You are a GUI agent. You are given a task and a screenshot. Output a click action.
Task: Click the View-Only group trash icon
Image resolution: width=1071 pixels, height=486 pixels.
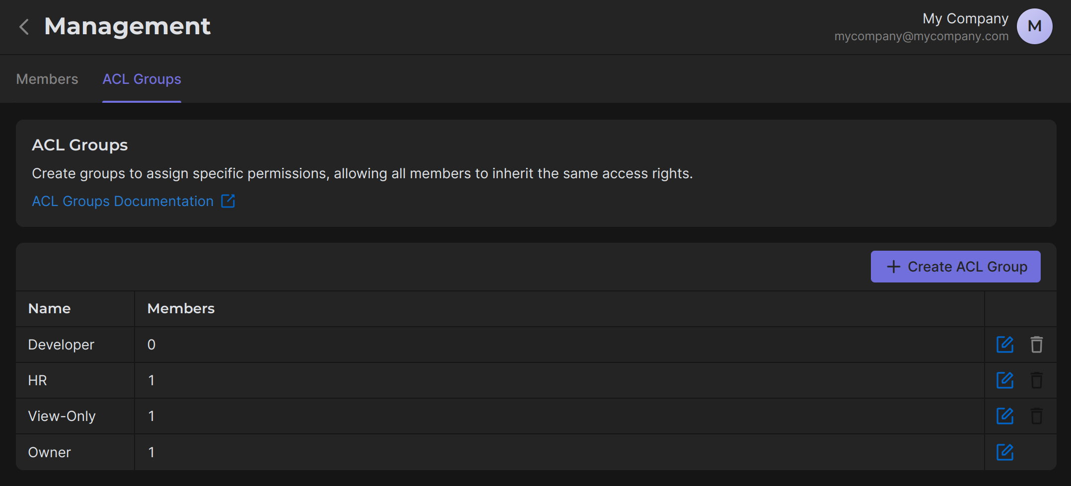1036,416
